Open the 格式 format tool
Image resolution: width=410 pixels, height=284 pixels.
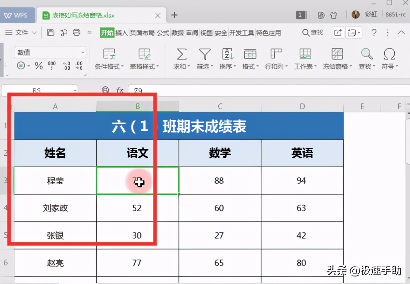[x=250, y=59]
